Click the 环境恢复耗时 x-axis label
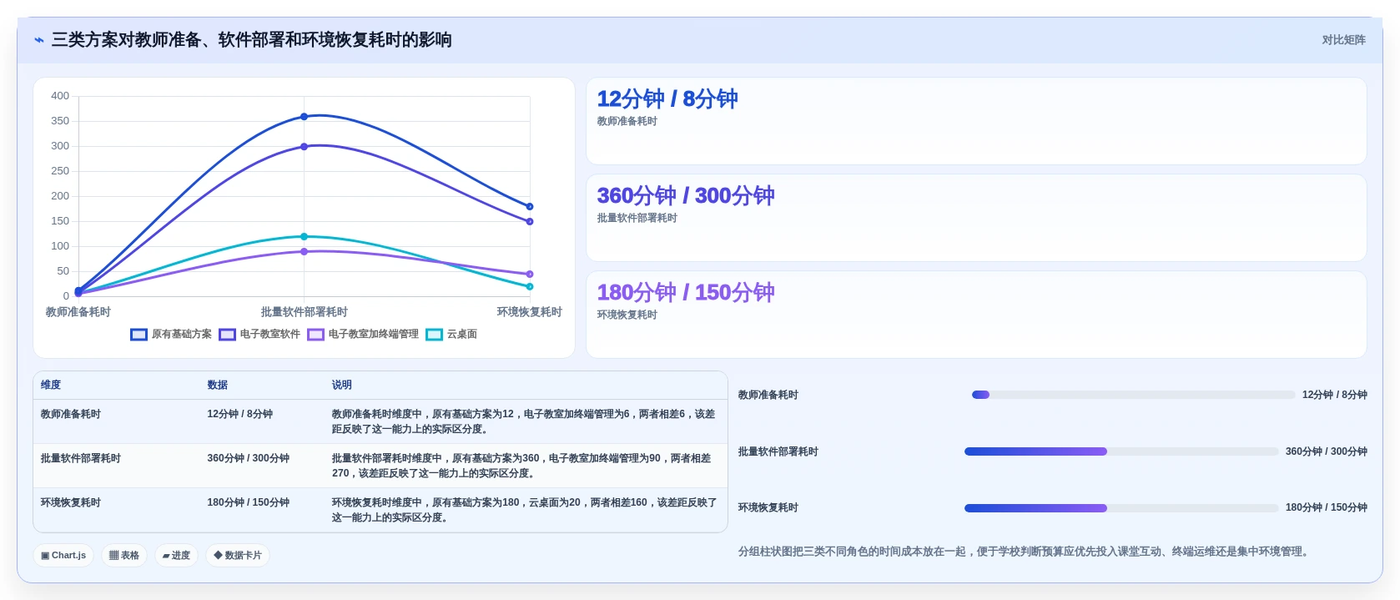Screen dimensions: 1400x600 (530, 312)
